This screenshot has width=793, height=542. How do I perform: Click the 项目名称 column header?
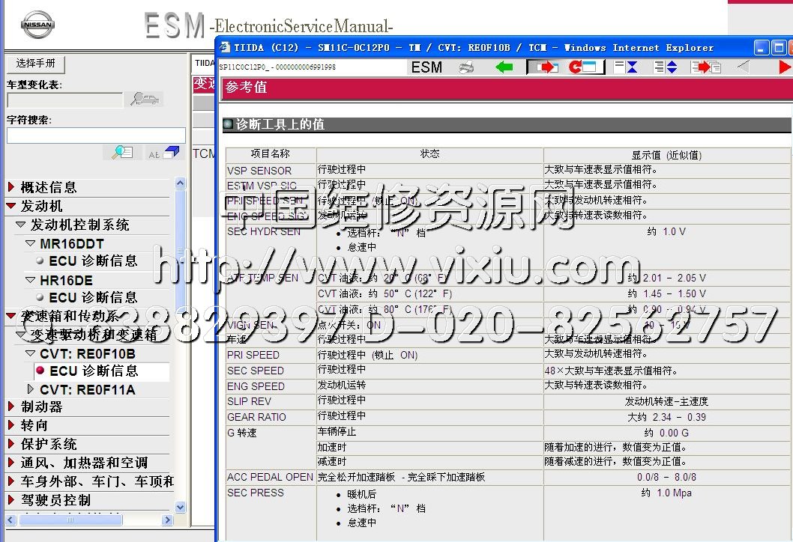(270, 154)
